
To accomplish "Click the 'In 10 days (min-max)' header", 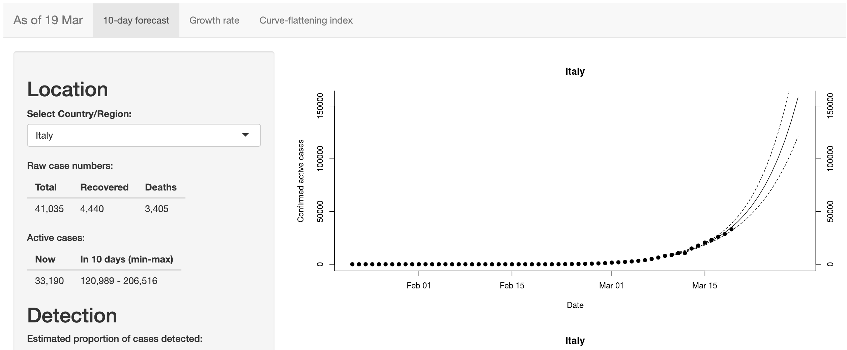I will [x=126, y=259].
